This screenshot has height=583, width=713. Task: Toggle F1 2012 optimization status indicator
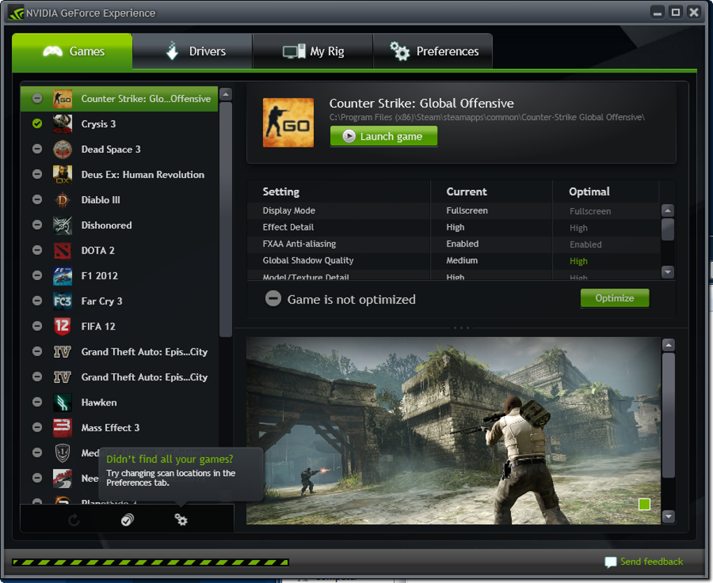(x=37, y=276)
